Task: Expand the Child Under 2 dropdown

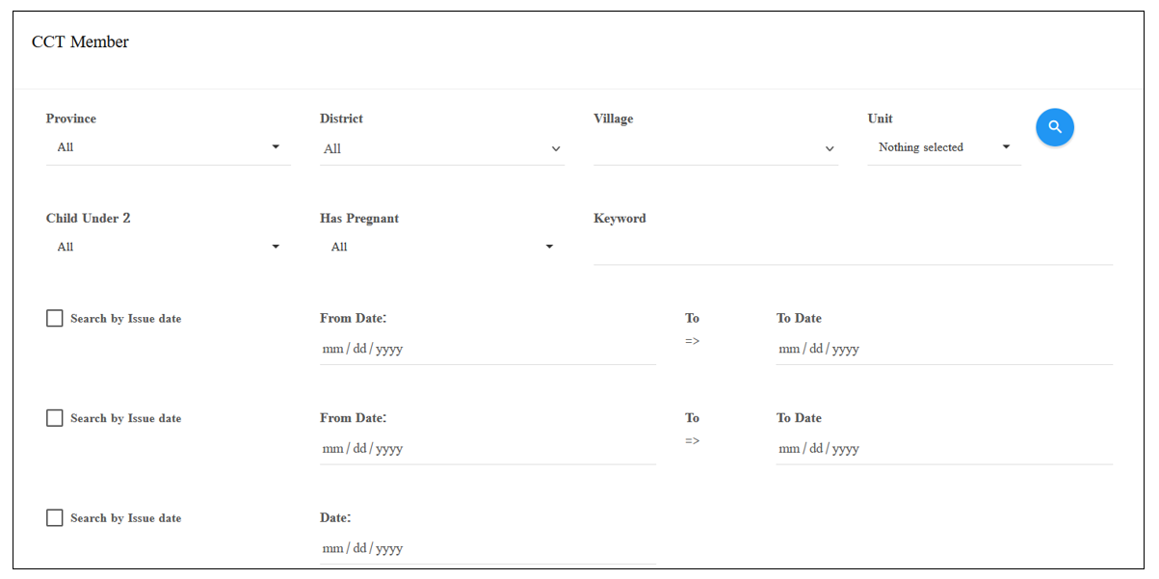Action: 168,247
